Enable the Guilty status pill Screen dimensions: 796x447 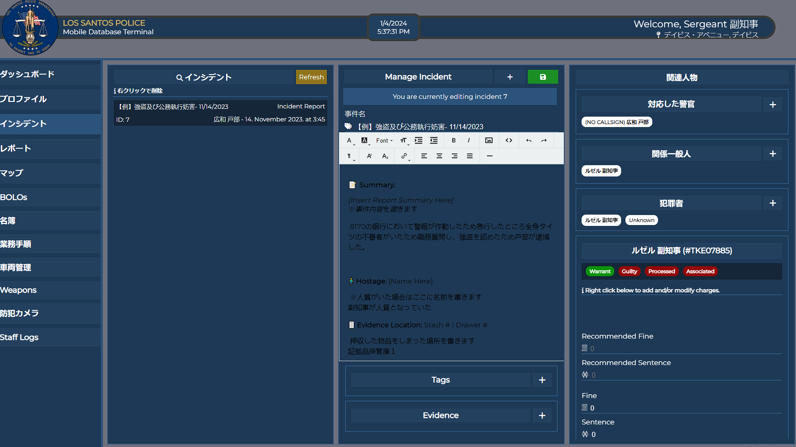pyautogui.click(x=629, y=271)
